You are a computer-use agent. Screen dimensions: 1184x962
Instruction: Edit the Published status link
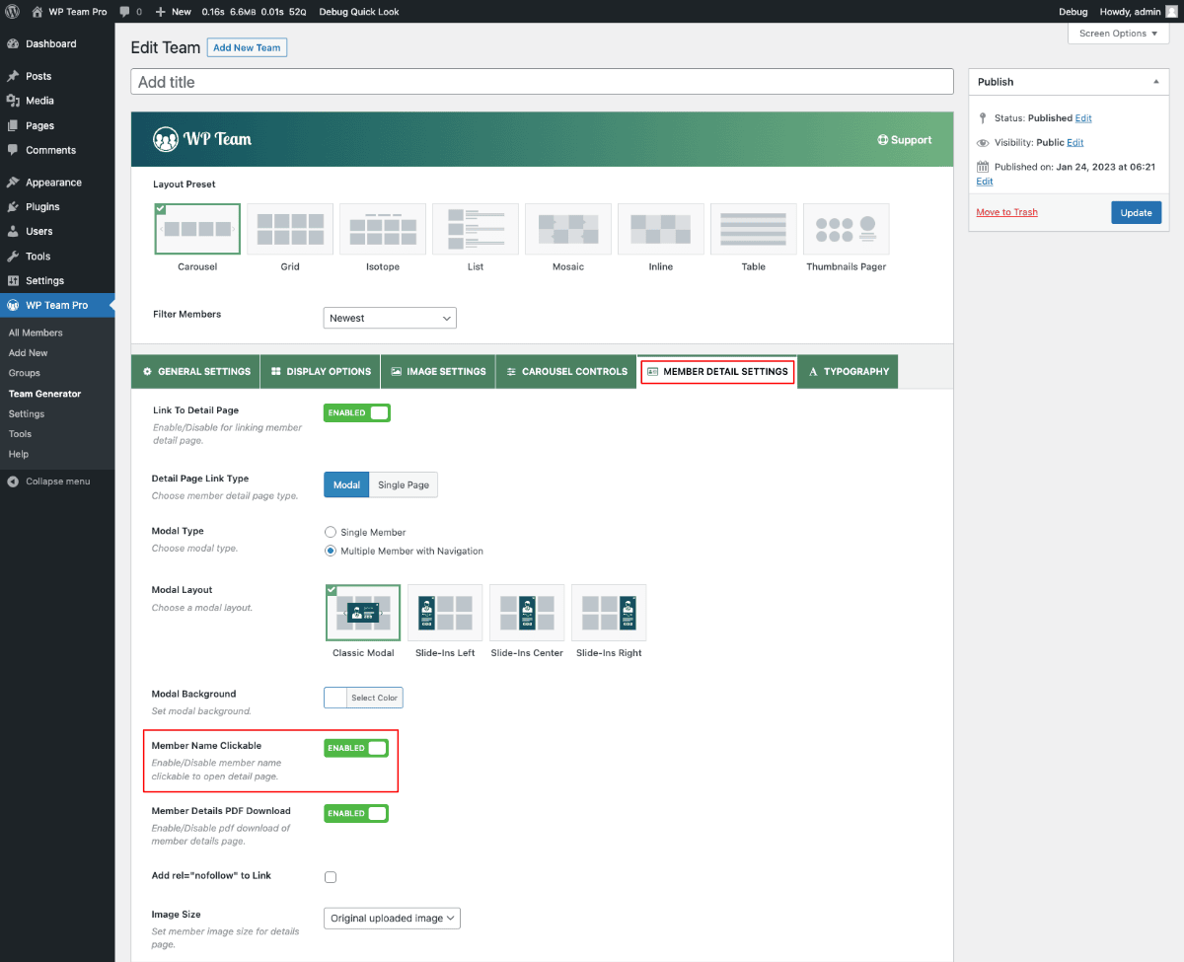pyautogui.click(x=1083, y=118)
